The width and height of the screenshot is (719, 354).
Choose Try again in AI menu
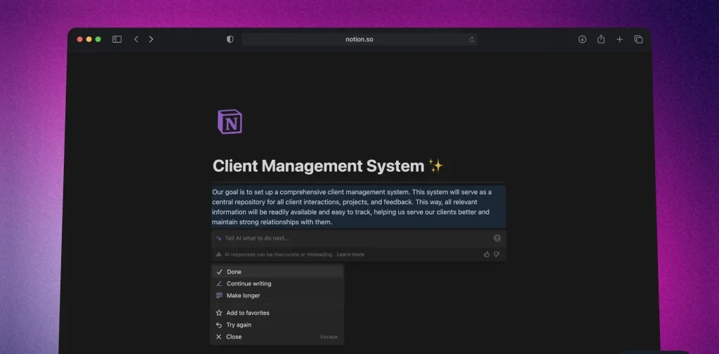pyautogui.click(x=239, y=325)
